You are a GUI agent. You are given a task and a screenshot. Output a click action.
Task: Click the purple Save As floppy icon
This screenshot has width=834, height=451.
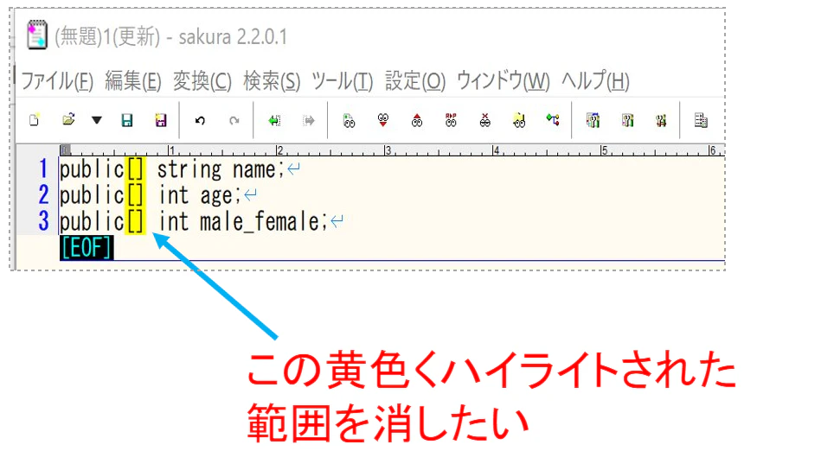coord(161,121)
